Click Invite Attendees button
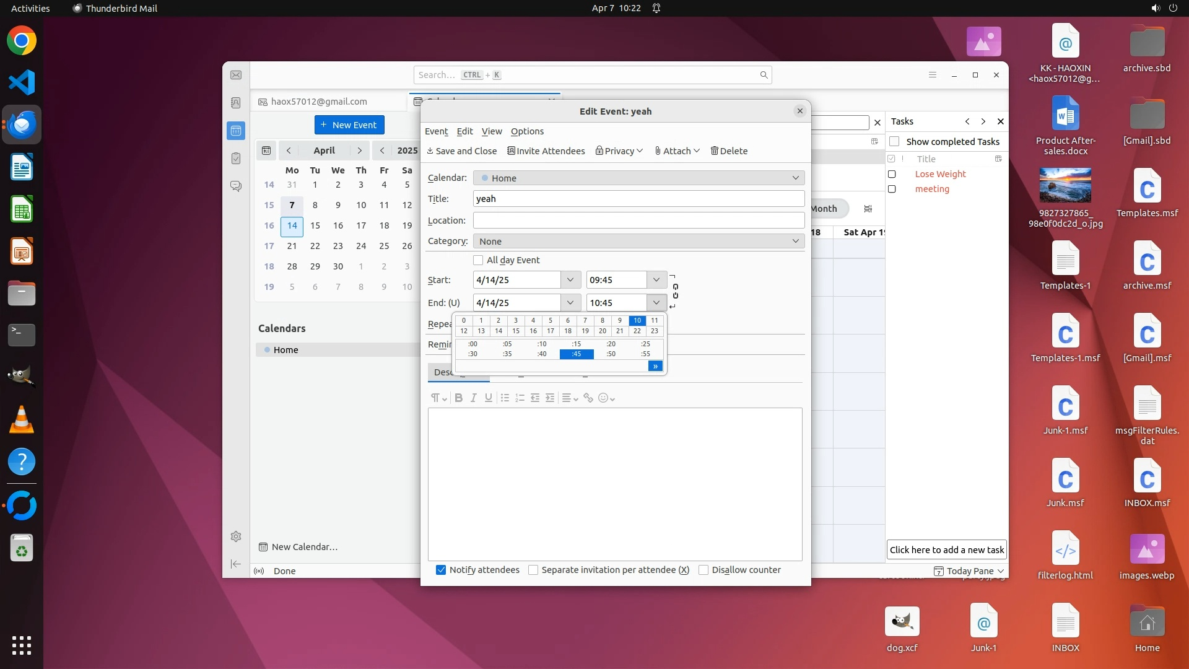Screen dimensions: 1189x669 pyautogui.click(x=546, y=151)
